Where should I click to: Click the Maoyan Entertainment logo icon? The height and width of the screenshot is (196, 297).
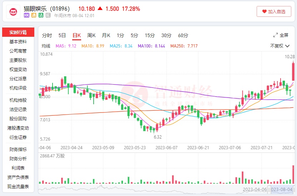13,11
